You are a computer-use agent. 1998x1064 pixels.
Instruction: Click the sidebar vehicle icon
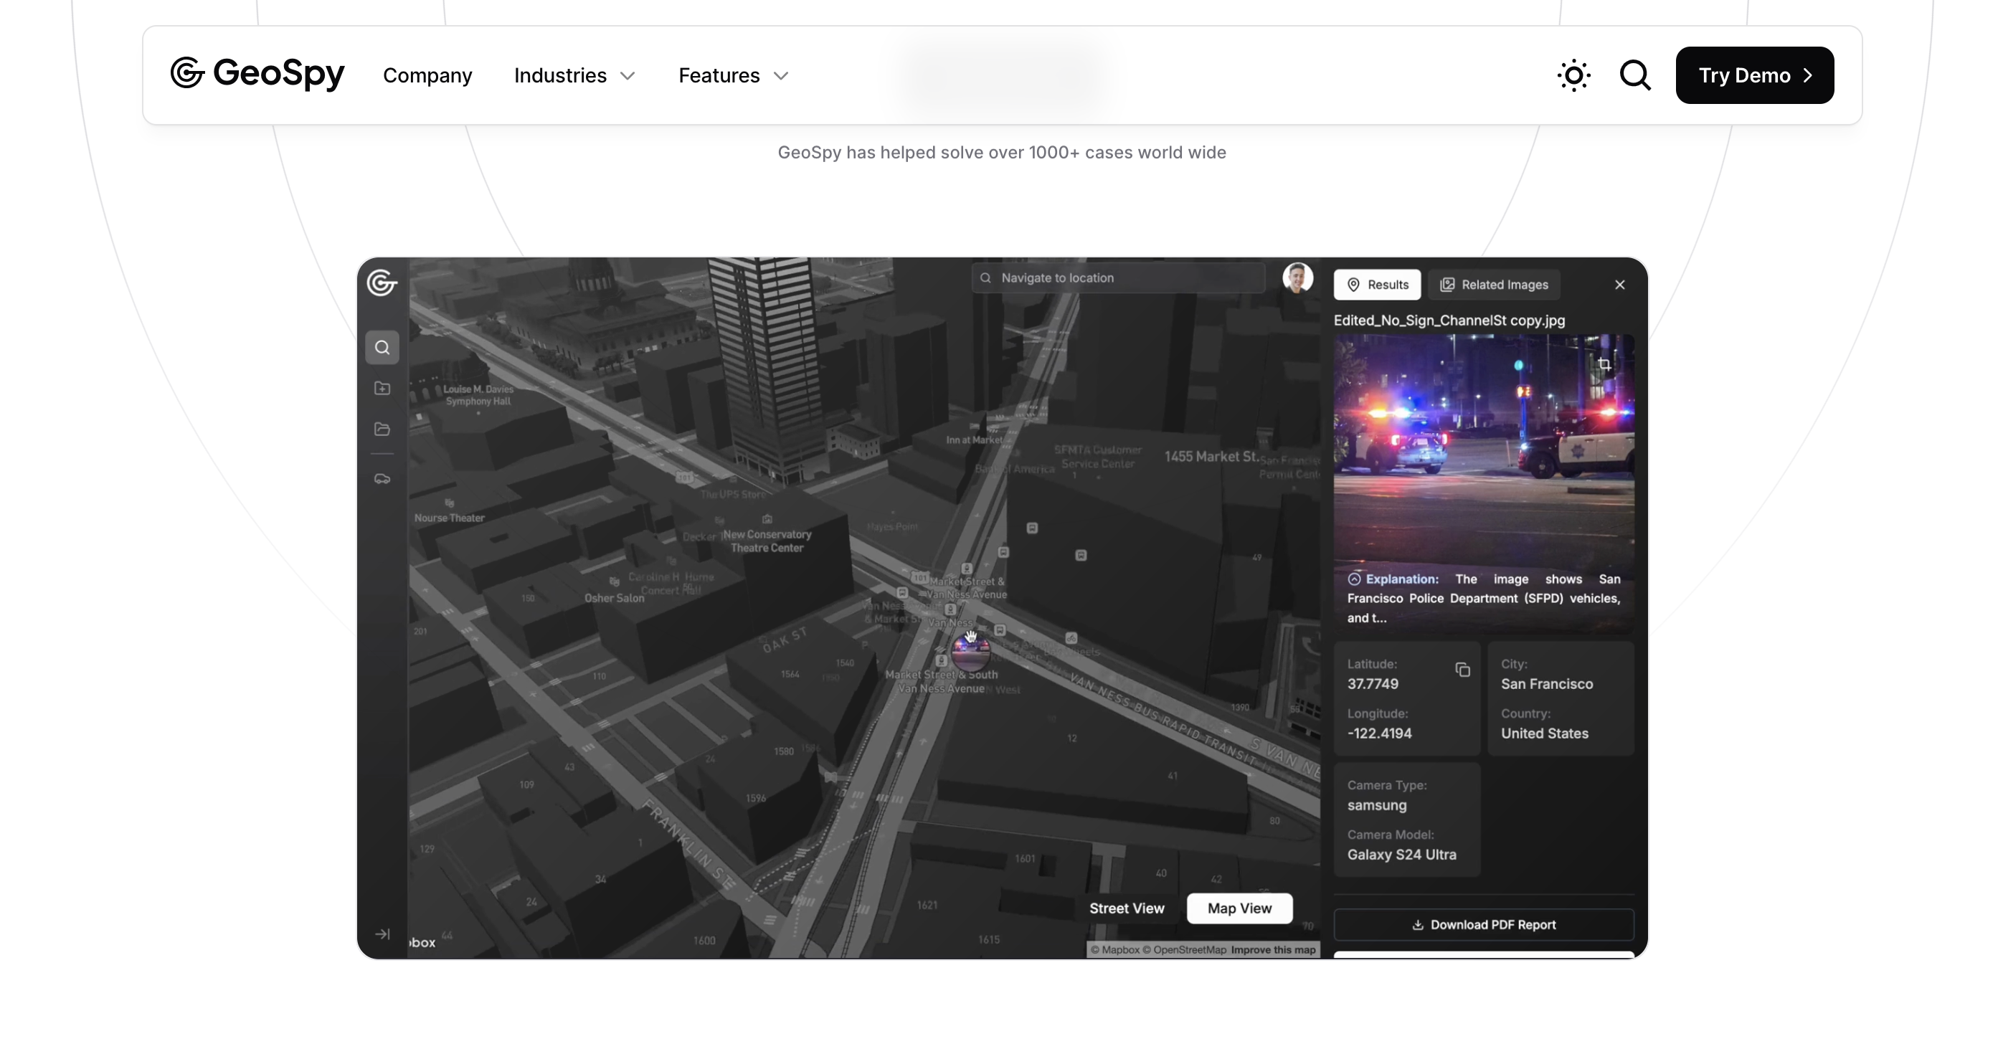click(x=382, y=478)
